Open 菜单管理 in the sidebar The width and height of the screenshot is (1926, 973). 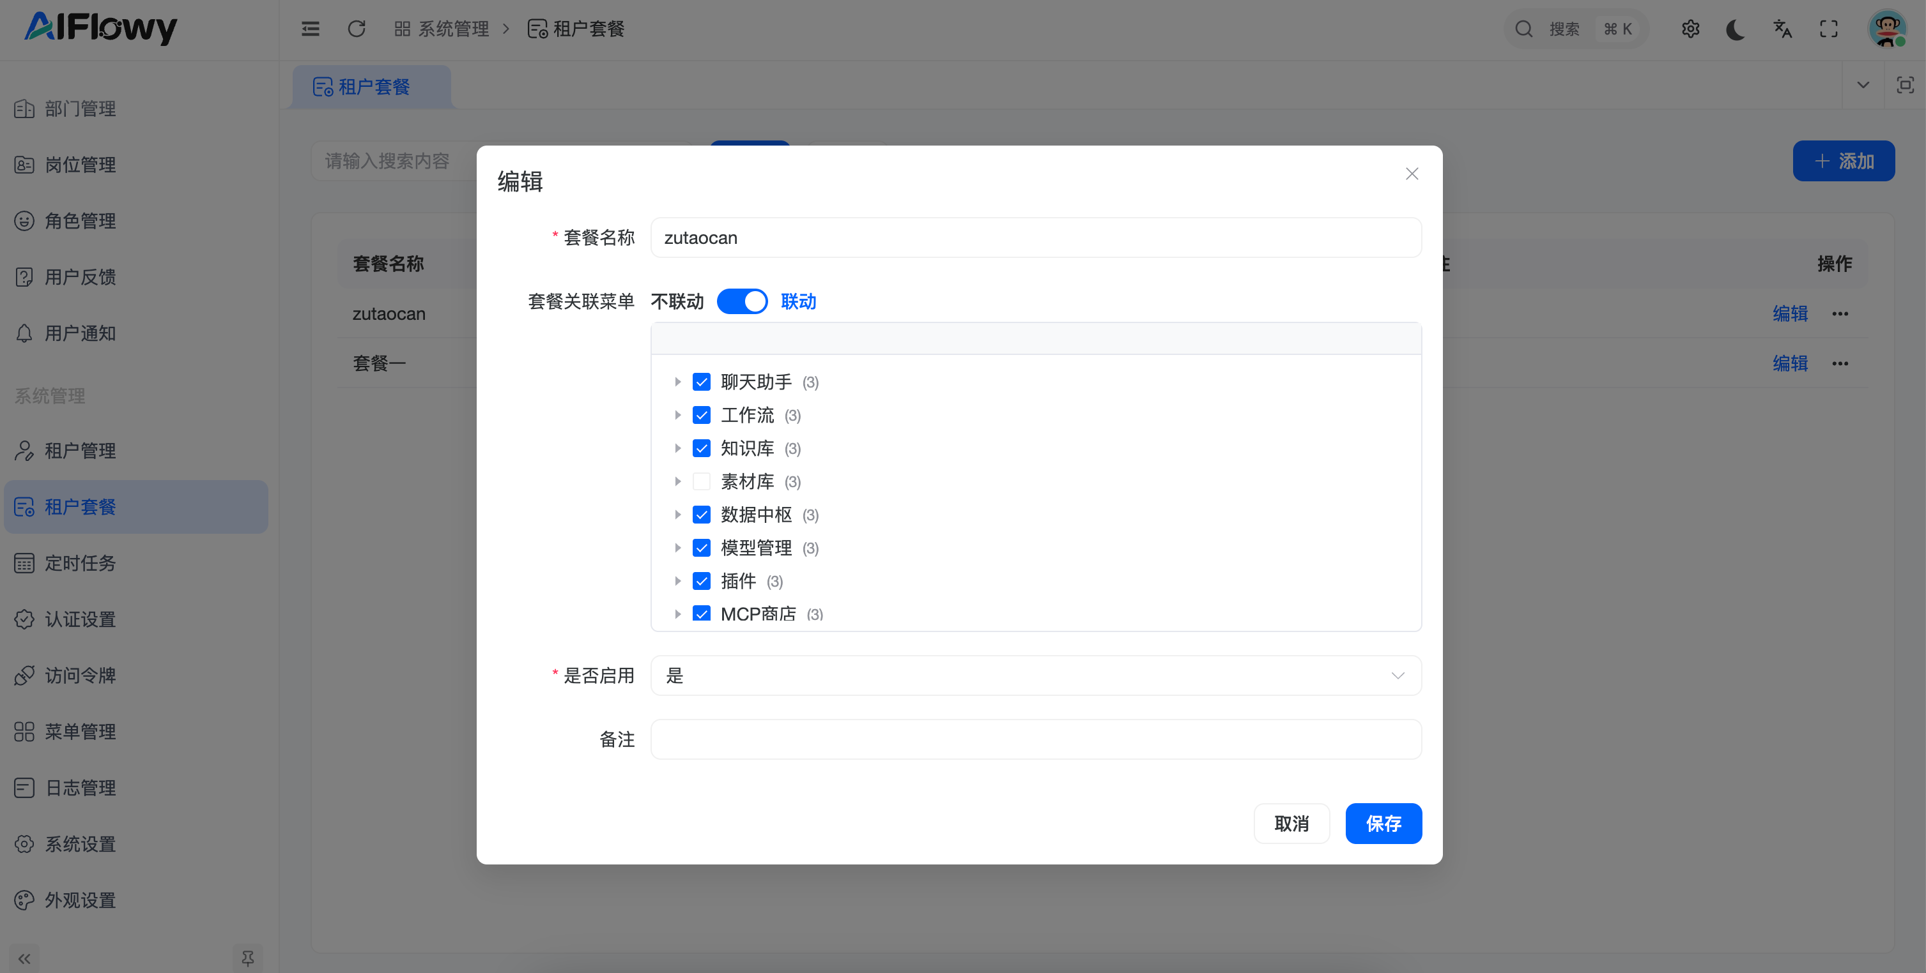[x=80, y=732]
